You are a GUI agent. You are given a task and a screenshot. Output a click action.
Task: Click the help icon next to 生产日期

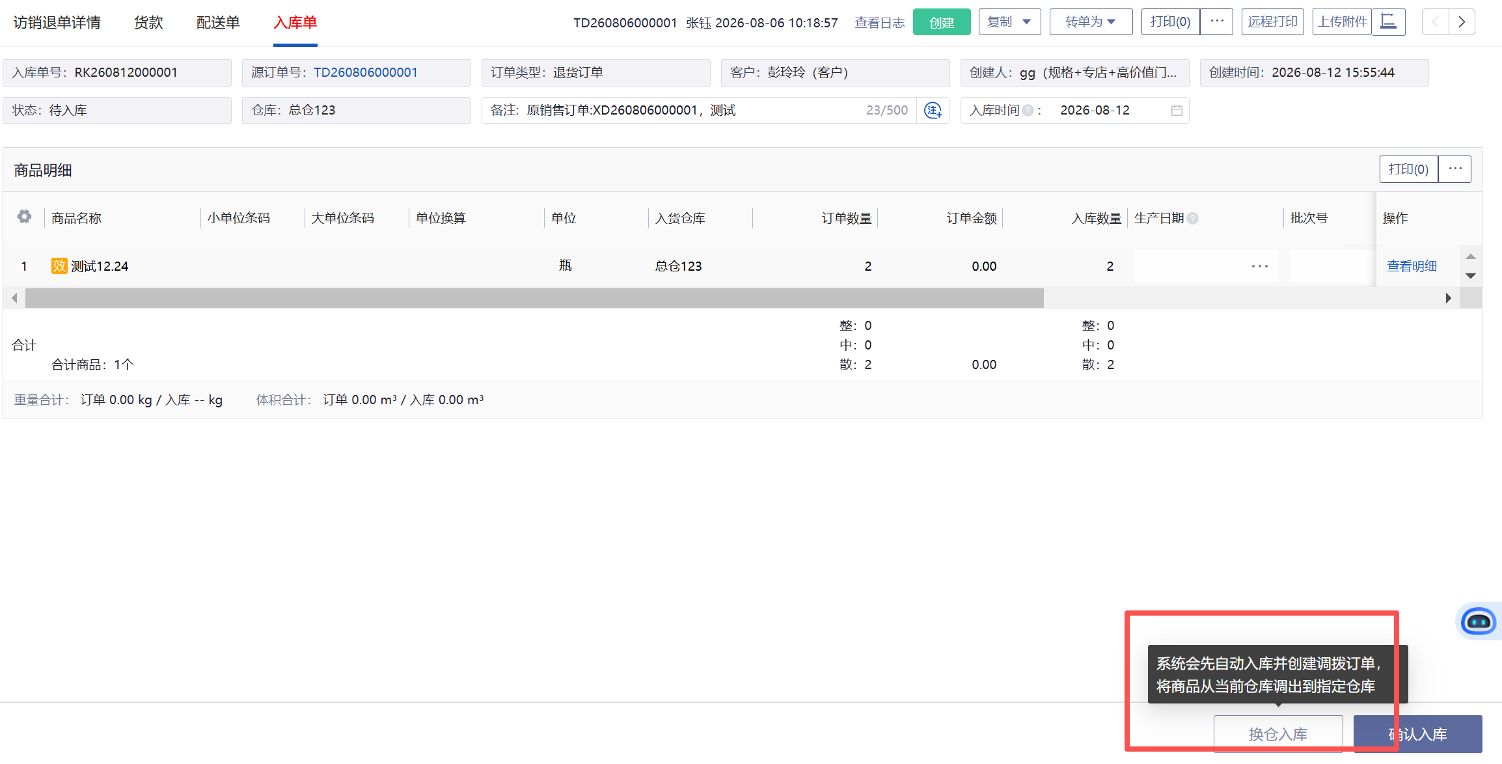pyautogui.click(x=1192, y=219)
